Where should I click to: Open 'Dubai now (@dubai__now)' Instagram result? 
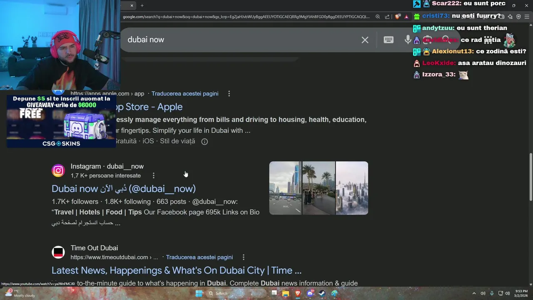[124, 189]
